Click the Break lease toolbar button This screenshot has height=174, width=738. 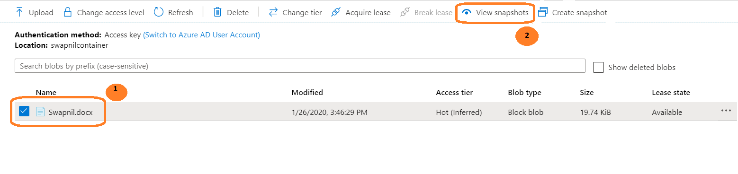tap(426, 12)
